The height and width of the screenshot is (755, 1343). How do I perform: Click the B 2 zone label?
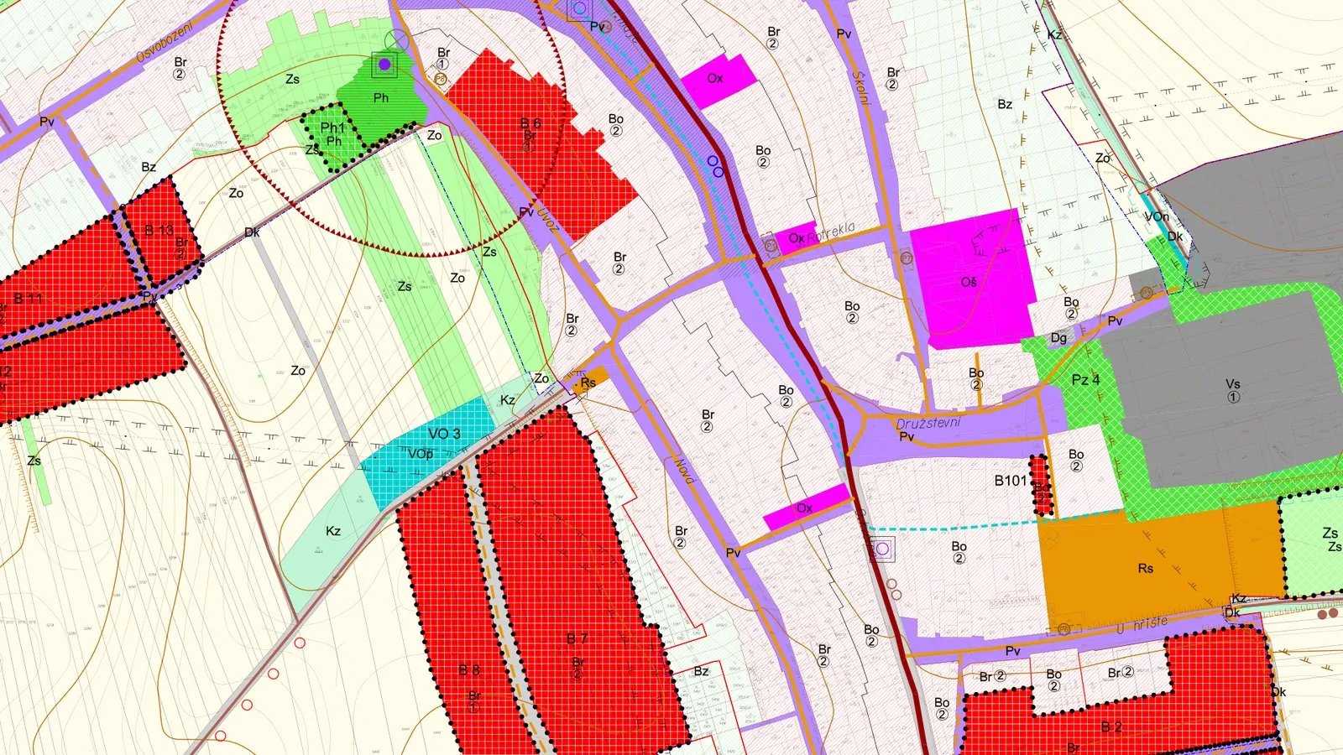(x=1111, y=727)
